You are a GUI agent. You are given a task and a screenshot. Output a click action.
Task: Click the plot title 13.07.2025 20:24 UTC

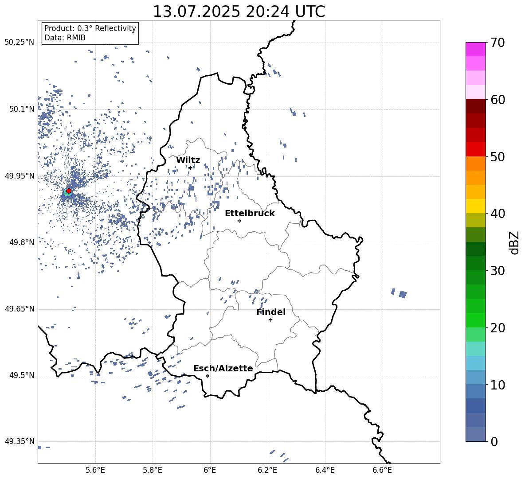(x=239, y=12)
